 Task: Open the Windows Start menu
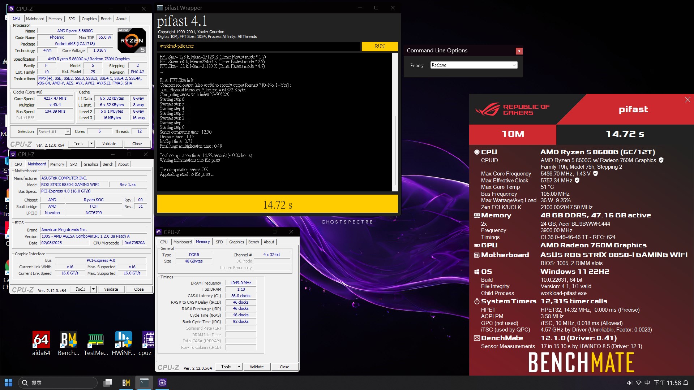coord(8,383)
